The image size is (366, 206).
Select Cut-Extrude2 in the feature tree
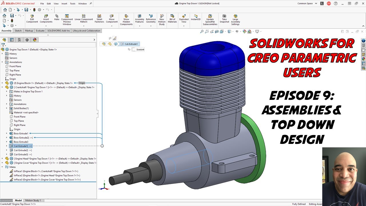[x=23, y=150]
